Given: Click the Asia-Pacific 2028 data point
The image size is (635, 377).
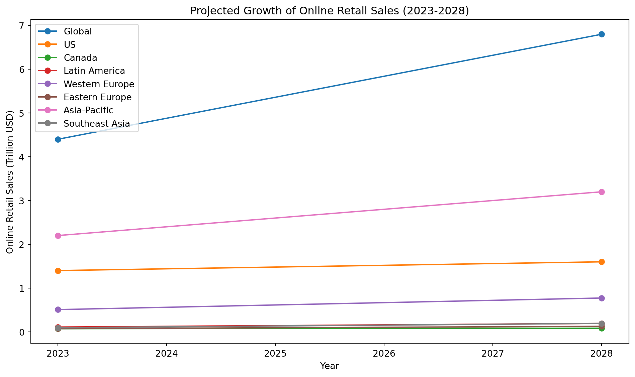Looking at the screenshot, I should [x=601, y=192].
